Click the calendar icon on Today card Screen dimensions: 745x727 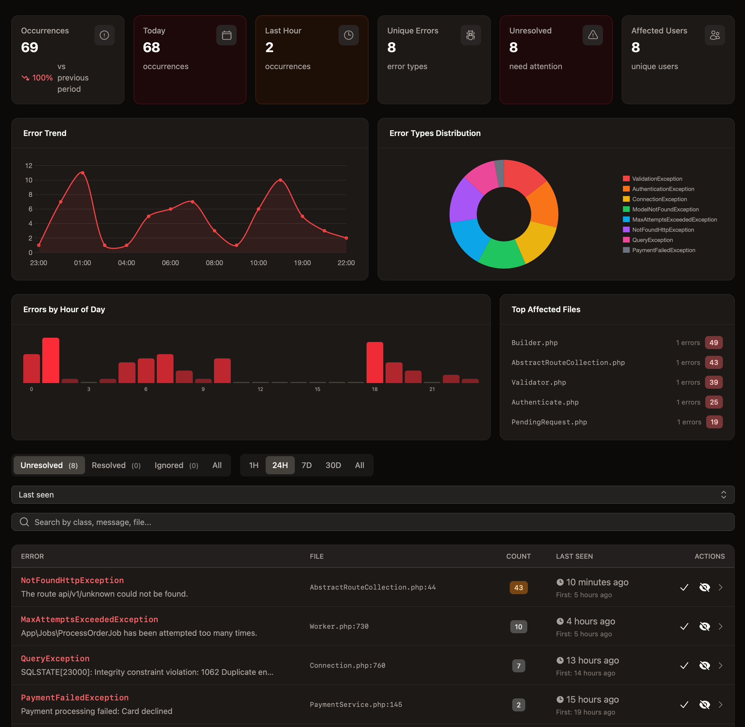click(227, 35)
